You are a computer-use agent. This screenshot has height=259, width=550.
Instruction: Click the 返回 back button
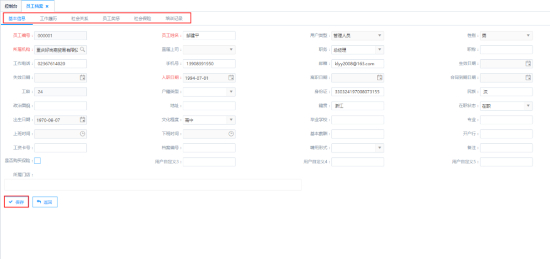(x=45, y=202)
